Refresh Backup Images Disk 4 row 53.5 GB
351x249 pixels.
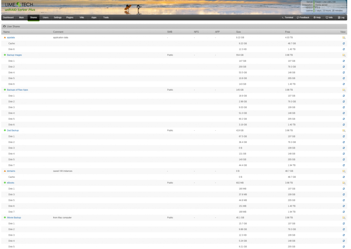coord(344,73)
